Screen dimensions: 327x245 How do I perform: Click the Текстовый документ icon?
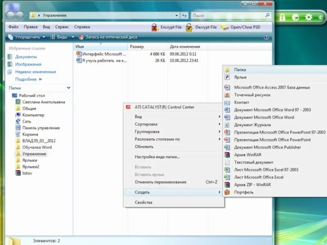227,162
